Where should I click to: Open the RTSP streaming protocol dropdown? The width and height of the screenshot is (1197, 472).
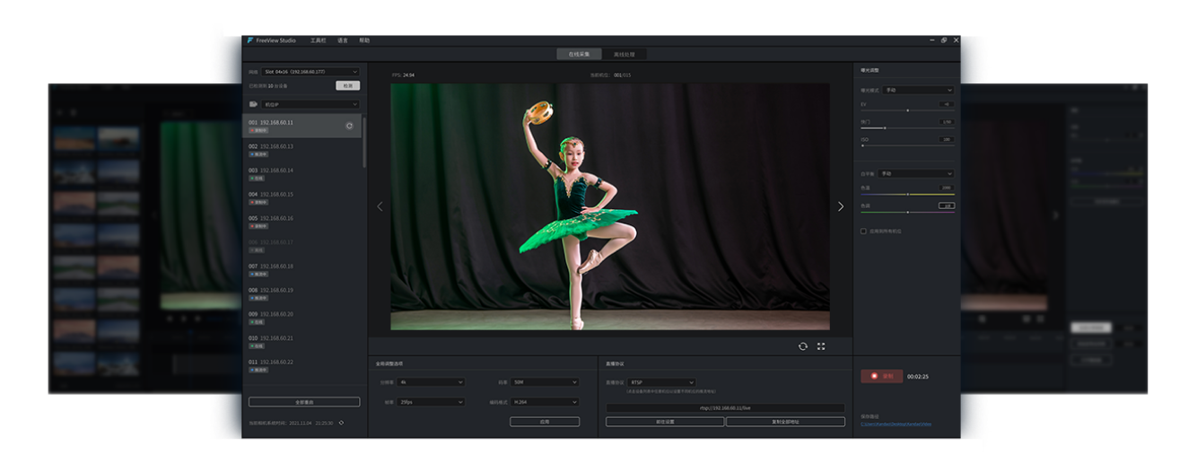pos(662,382)
